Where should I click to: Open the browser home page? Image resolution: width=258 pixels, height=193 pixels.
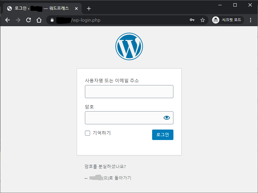click(39, 20)
